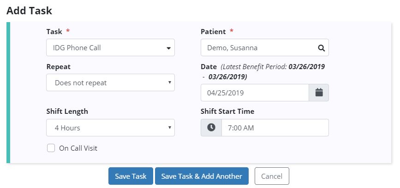The width and height of the screenshot is (400, 188).
Task: Click the small arrow on the Repeat selector
Action: point(169,83)
